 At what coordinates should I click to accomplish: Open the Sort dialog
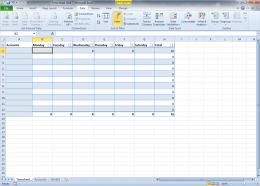[x=106, y=18]
